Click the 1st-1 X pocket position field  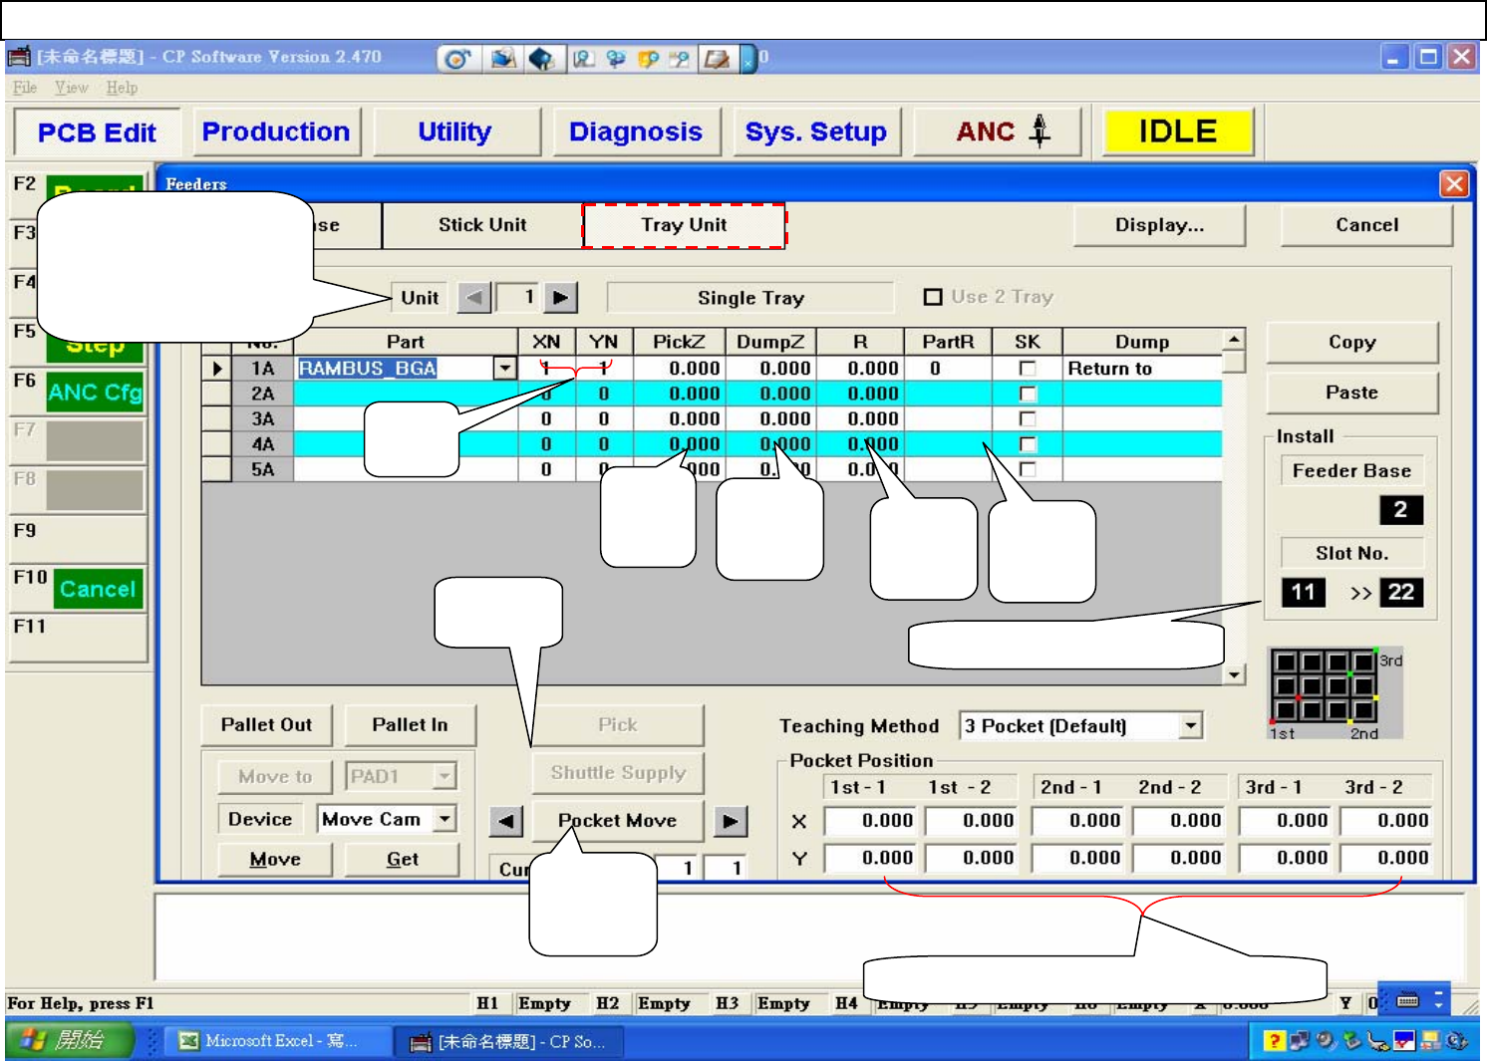873,821
